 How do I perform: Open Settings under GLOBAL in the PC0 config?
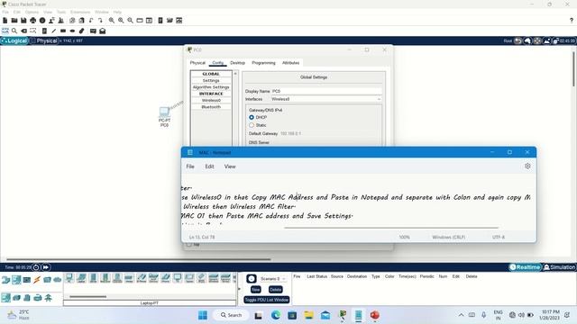(x=211, y=80)
